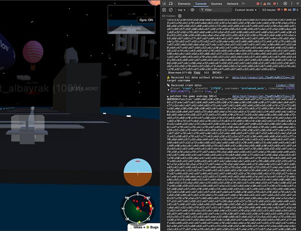
Task: Toggle the Gyro: ON button
Action: click(146, 20)
